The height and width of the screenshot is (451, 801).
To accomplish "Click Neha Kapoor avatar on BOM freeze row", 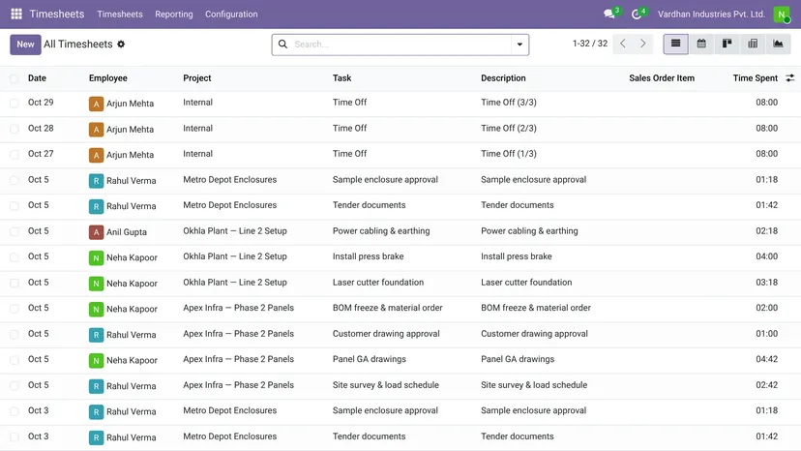I will pos(96,309).
